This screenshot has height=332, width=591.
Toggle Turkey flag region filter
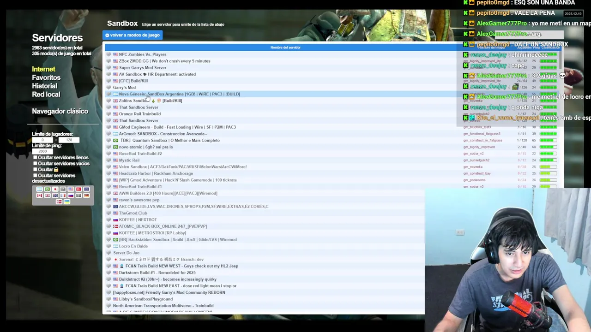pyautogui.click(x=78, y=189)
